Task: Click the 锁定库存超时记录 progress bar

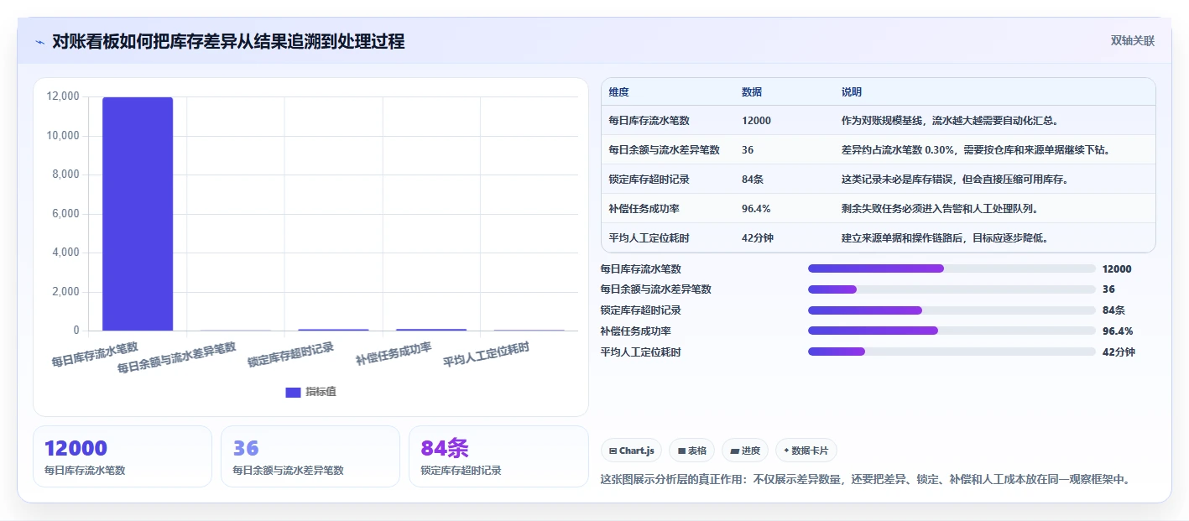Action: pyautogui.click(x=952, y=310)
